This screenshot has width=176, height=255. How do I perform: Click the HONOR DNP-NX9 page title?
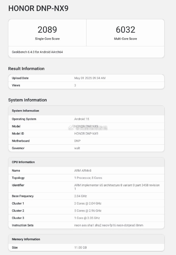point(38,8)
